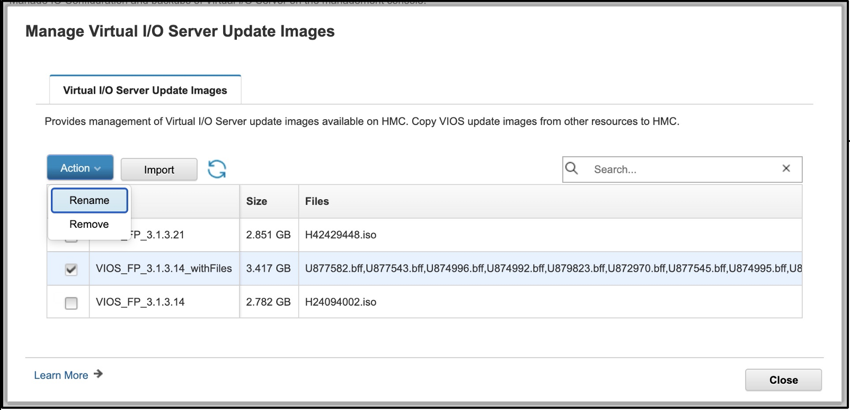Click the Files column header
The width and height of the screenshot is (850, 410).
point(317,201)
